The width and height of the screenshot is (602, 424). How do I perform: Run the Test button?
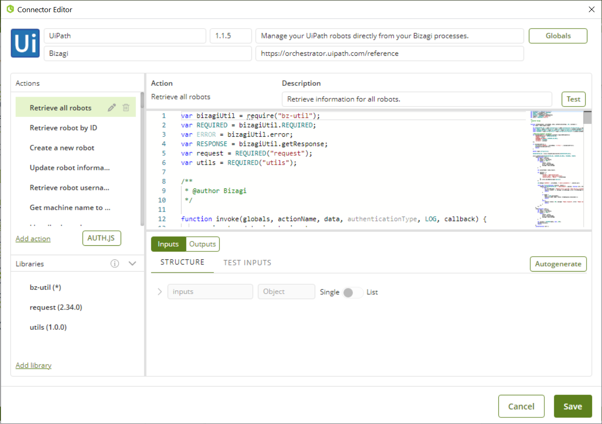tap(573, 99)
